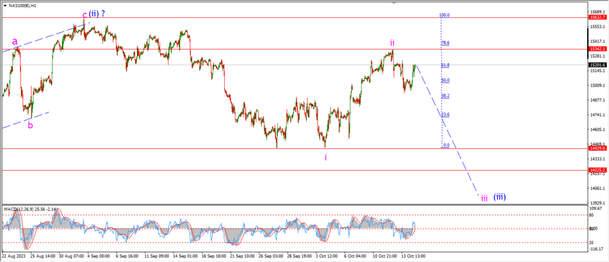Click the triangle icon beside NAS100 symbol title

point(5,5)
